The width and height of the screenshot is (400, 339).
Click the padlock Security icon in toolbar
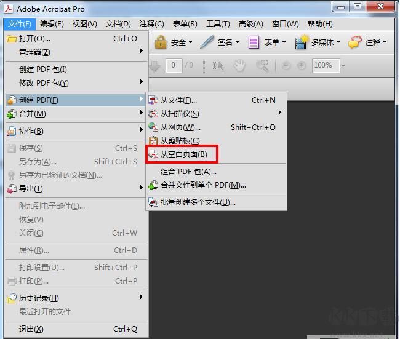point(161,42)
